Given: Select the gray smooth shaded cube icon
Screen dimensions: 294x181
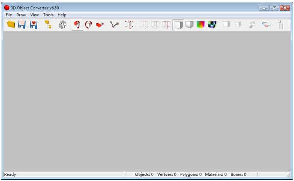Looking at the screenshot, I should click(x=189, y=24).
